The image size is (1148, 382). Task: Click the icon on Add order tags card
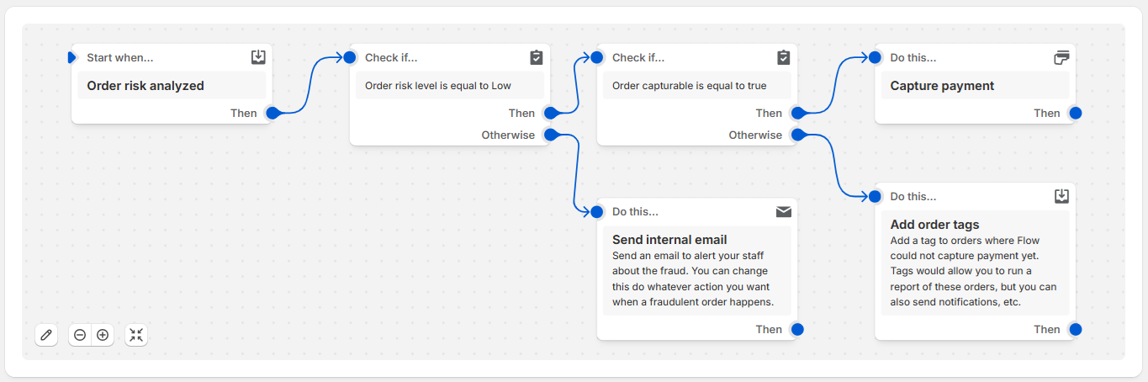[x=1062, y=196]
